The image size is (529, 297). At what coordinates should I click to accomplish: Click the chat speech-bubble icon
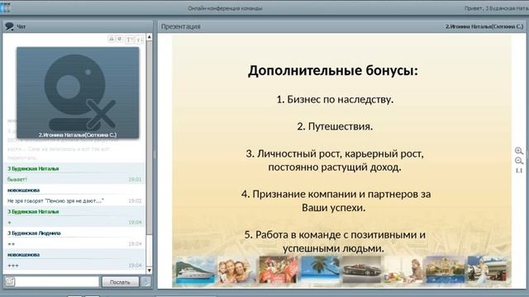[x=9, y=26]
